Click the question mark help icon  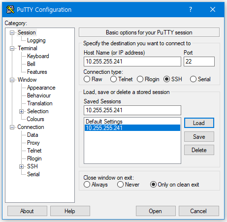(191, 9)
